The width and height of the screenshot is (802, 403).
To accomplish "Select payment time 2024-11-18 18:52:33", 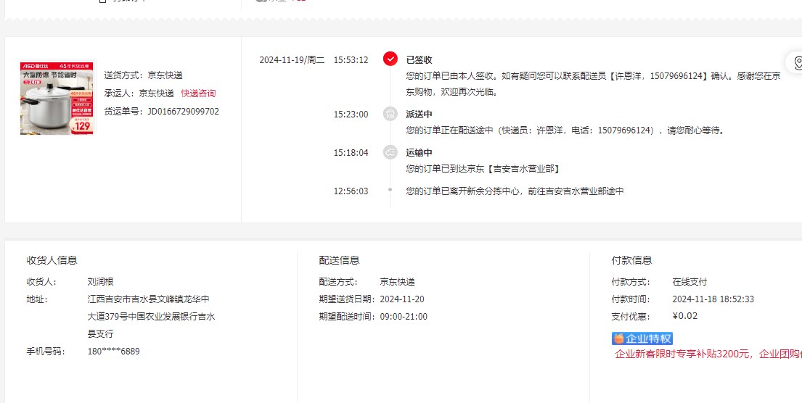I will tap(713, 299).
